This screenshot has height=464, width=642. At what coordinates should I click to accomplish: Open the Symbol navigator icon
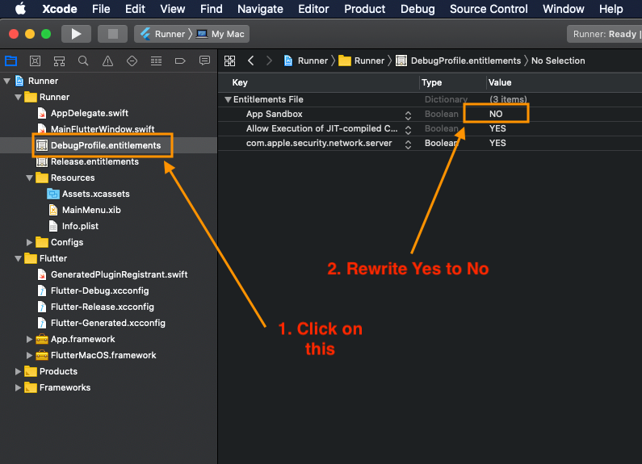(60, 61)
